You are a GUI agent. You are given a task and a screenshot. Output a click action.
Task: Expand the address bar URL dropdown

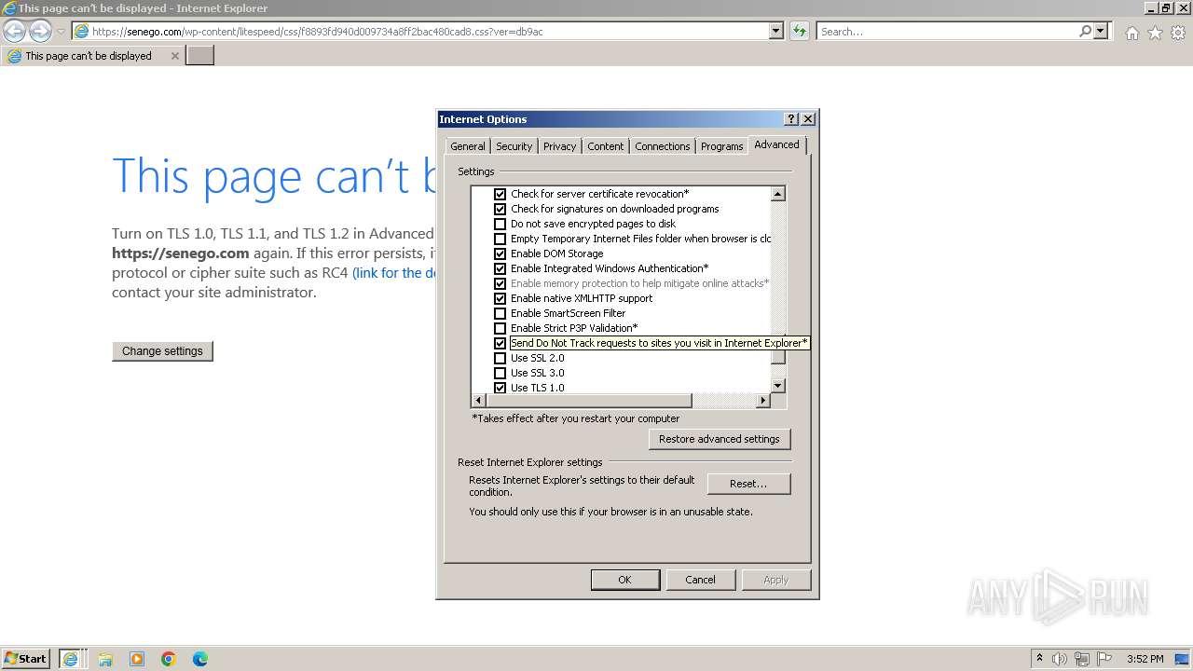(x=776, y=31)
